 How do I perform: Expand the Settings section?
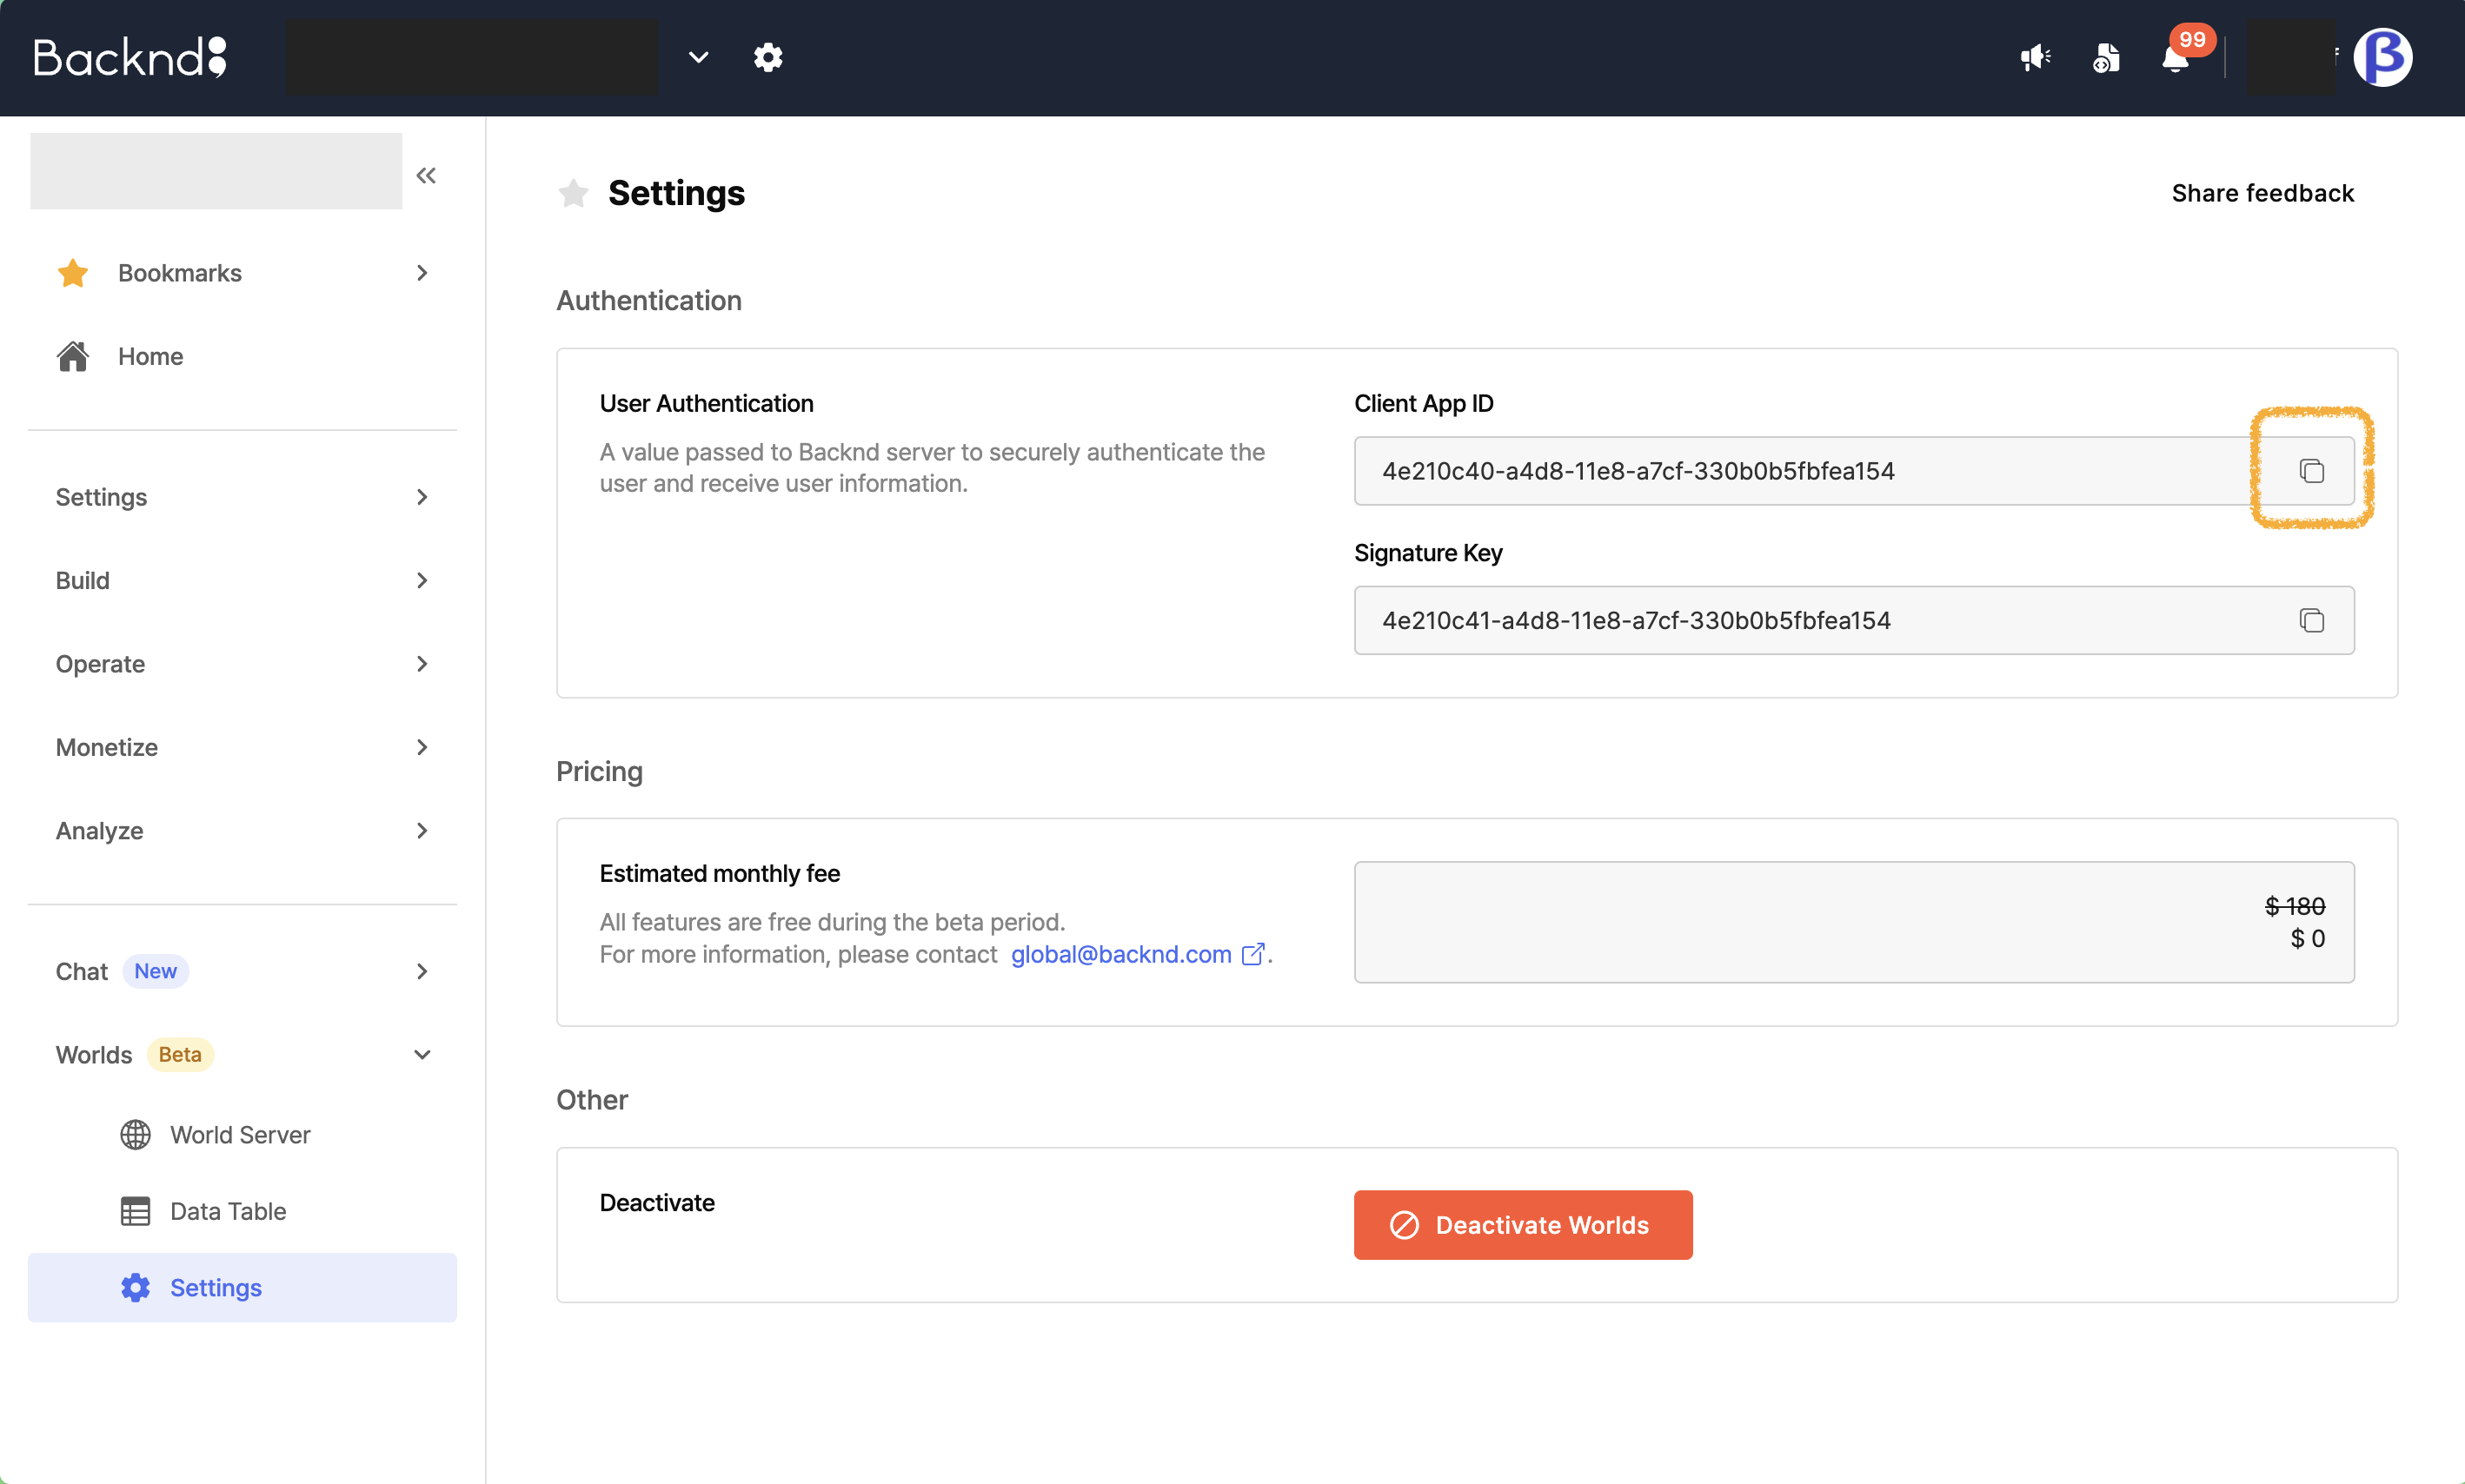pos(421,496)
